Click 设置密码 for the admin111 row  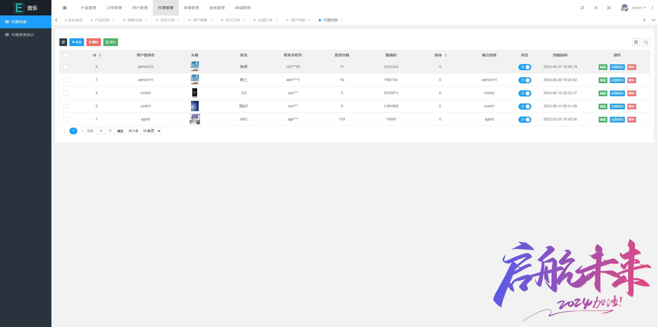click(617, 80)
